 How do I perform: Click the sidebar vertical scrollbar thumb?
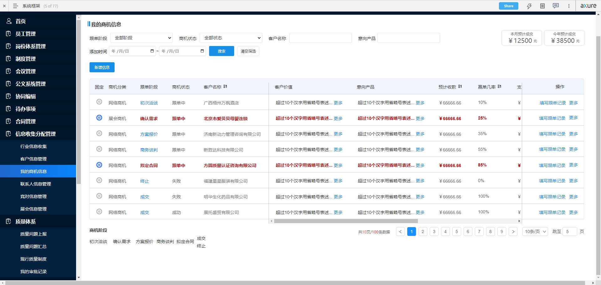click(x=79, y=102)
